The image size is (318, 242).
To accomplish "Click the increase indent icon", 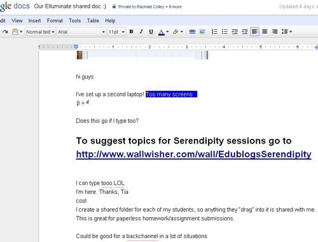I will coord(245,32).
